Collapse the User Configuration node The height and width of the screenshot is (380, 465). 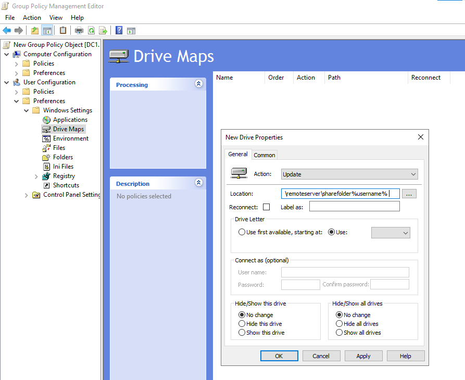(7, 82)
